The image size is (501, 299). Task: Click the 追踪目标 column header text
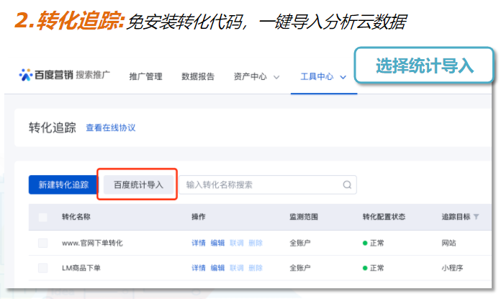456,217
